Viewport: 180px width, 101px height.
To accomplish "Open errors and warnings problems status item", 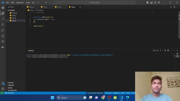I will [9, 93].
